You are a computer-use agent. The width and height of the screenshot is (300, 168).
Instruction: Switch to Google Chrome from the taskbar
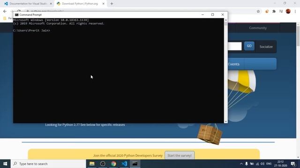(113, 164)
